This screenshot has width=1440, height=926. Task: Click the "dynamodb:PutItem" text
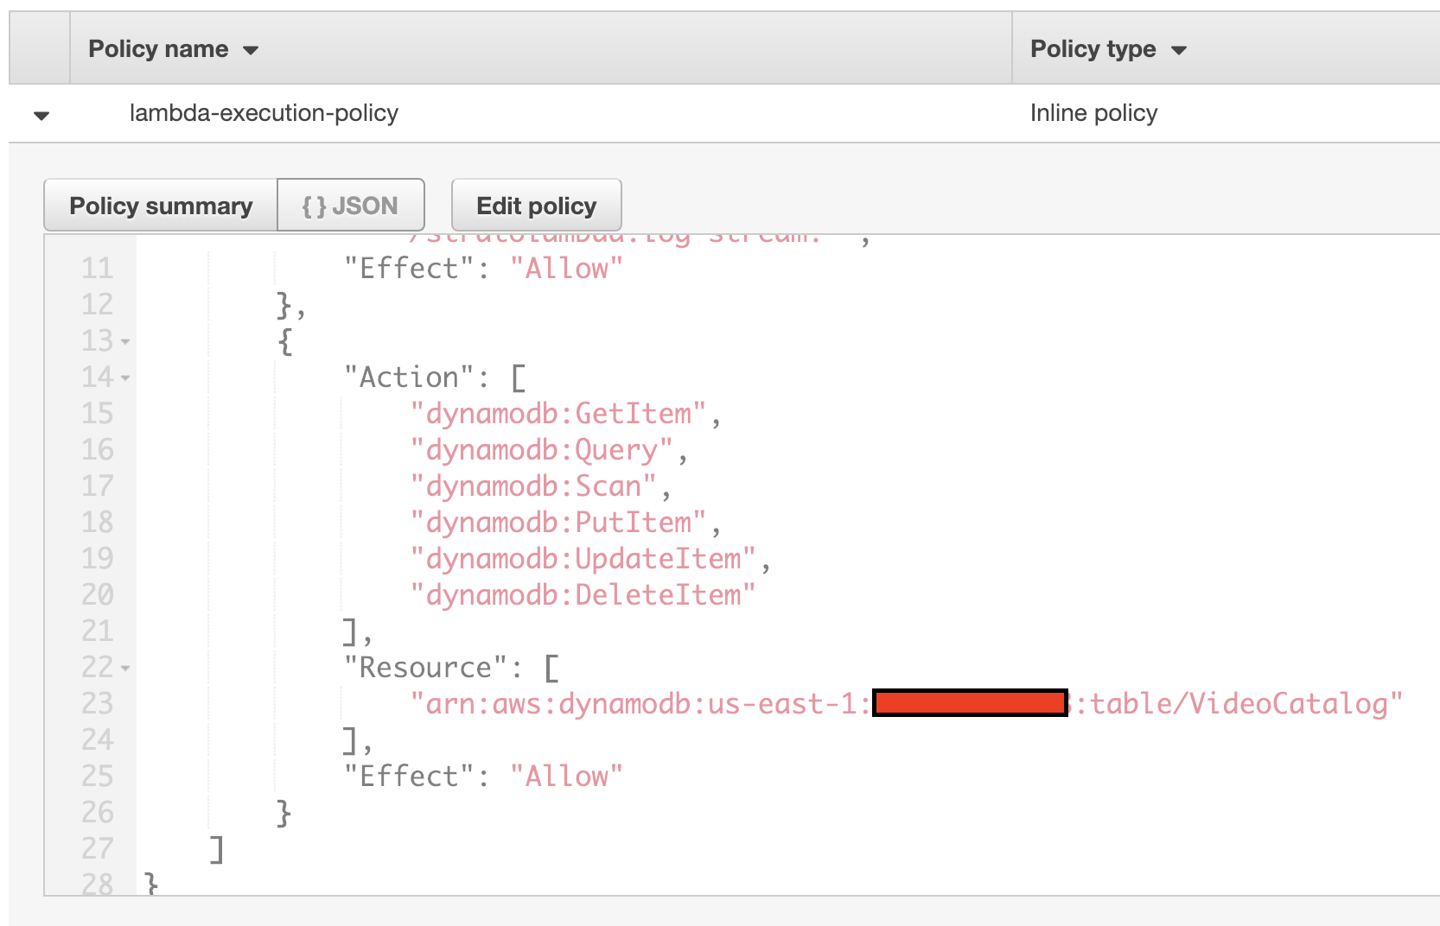pos(558,523)
